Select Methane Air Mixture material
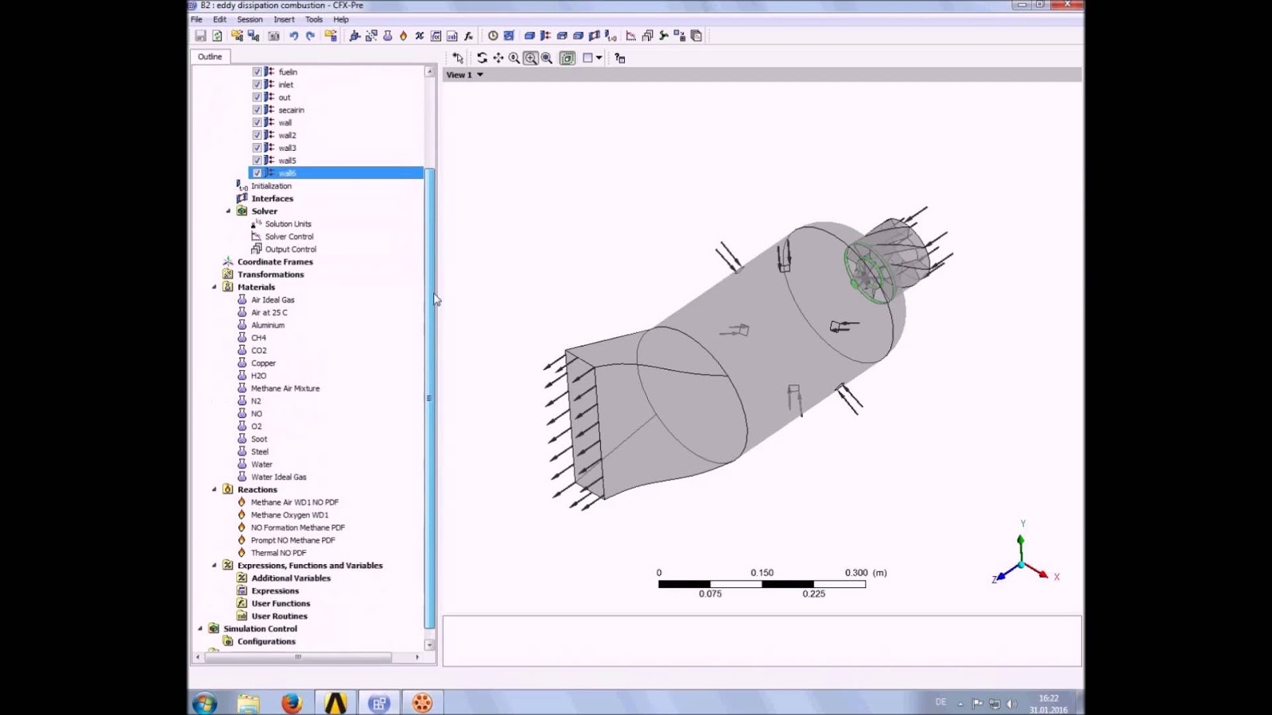 tap(285, 388)
